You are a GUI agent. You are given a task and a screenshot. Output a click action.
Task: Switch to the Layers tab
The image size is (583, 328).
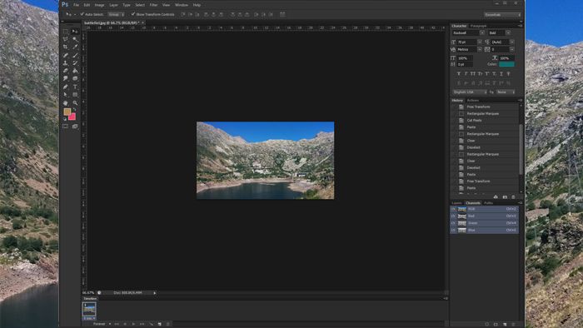456,203
